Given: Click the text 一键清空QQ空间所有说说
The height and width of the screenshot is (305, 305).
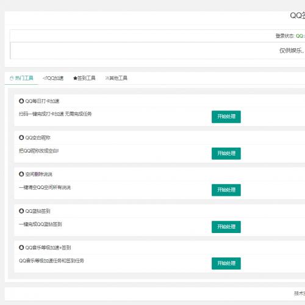Looking at the screenshot, I should pos(45,187).
